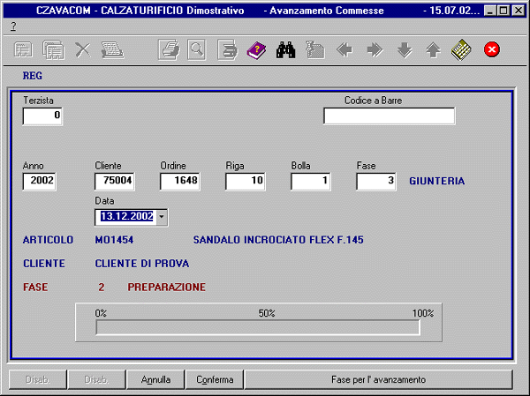530x396 pixels.
Task: Click the PREPARAZIONE phase text
Action: coord(167,288)
